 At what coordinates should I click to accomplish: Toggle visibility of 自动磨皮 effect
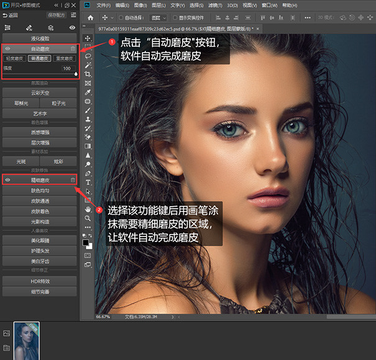click(x=7, y=48)
